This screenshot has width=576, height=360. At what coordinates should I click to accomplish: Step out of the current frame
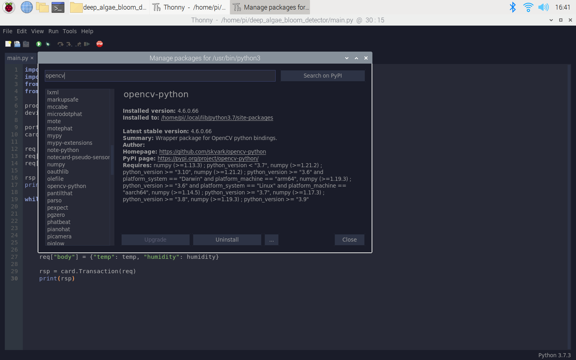coord(78,44)
